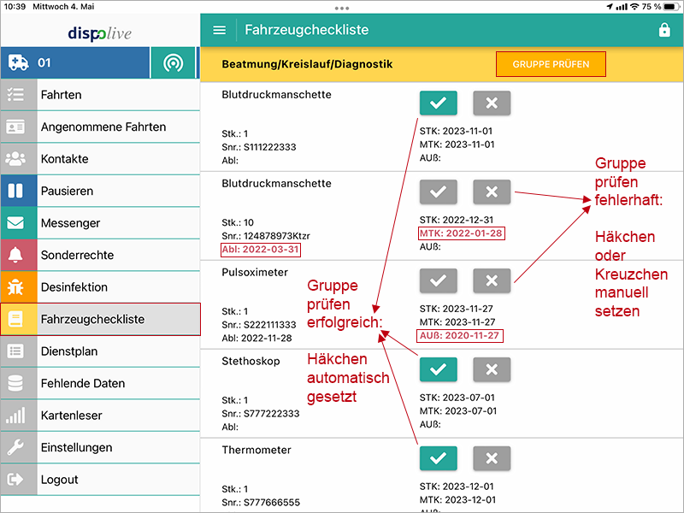Screen dimensions: 684x513
Task: Tap expired MTK: 2022-01-28 date
Action: [461, 233]
